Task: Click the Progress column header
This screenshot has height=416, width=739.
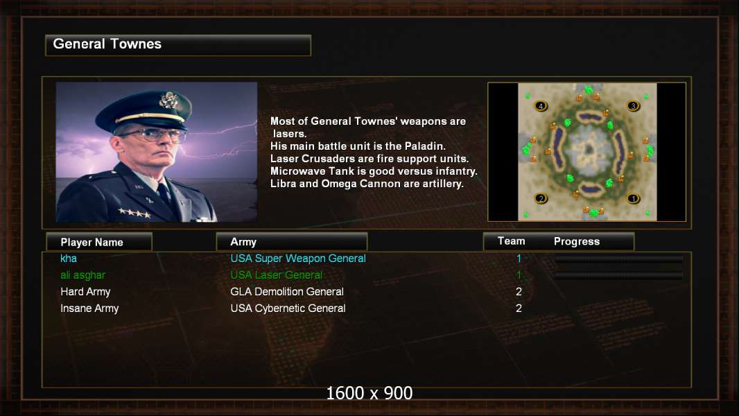Action: [576, 241]
